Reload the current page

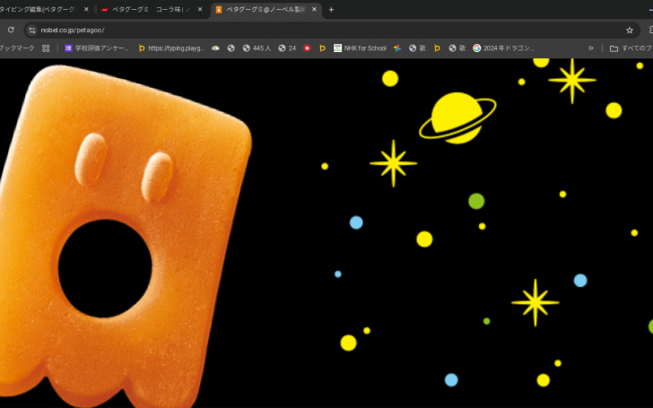coord(11,30)
